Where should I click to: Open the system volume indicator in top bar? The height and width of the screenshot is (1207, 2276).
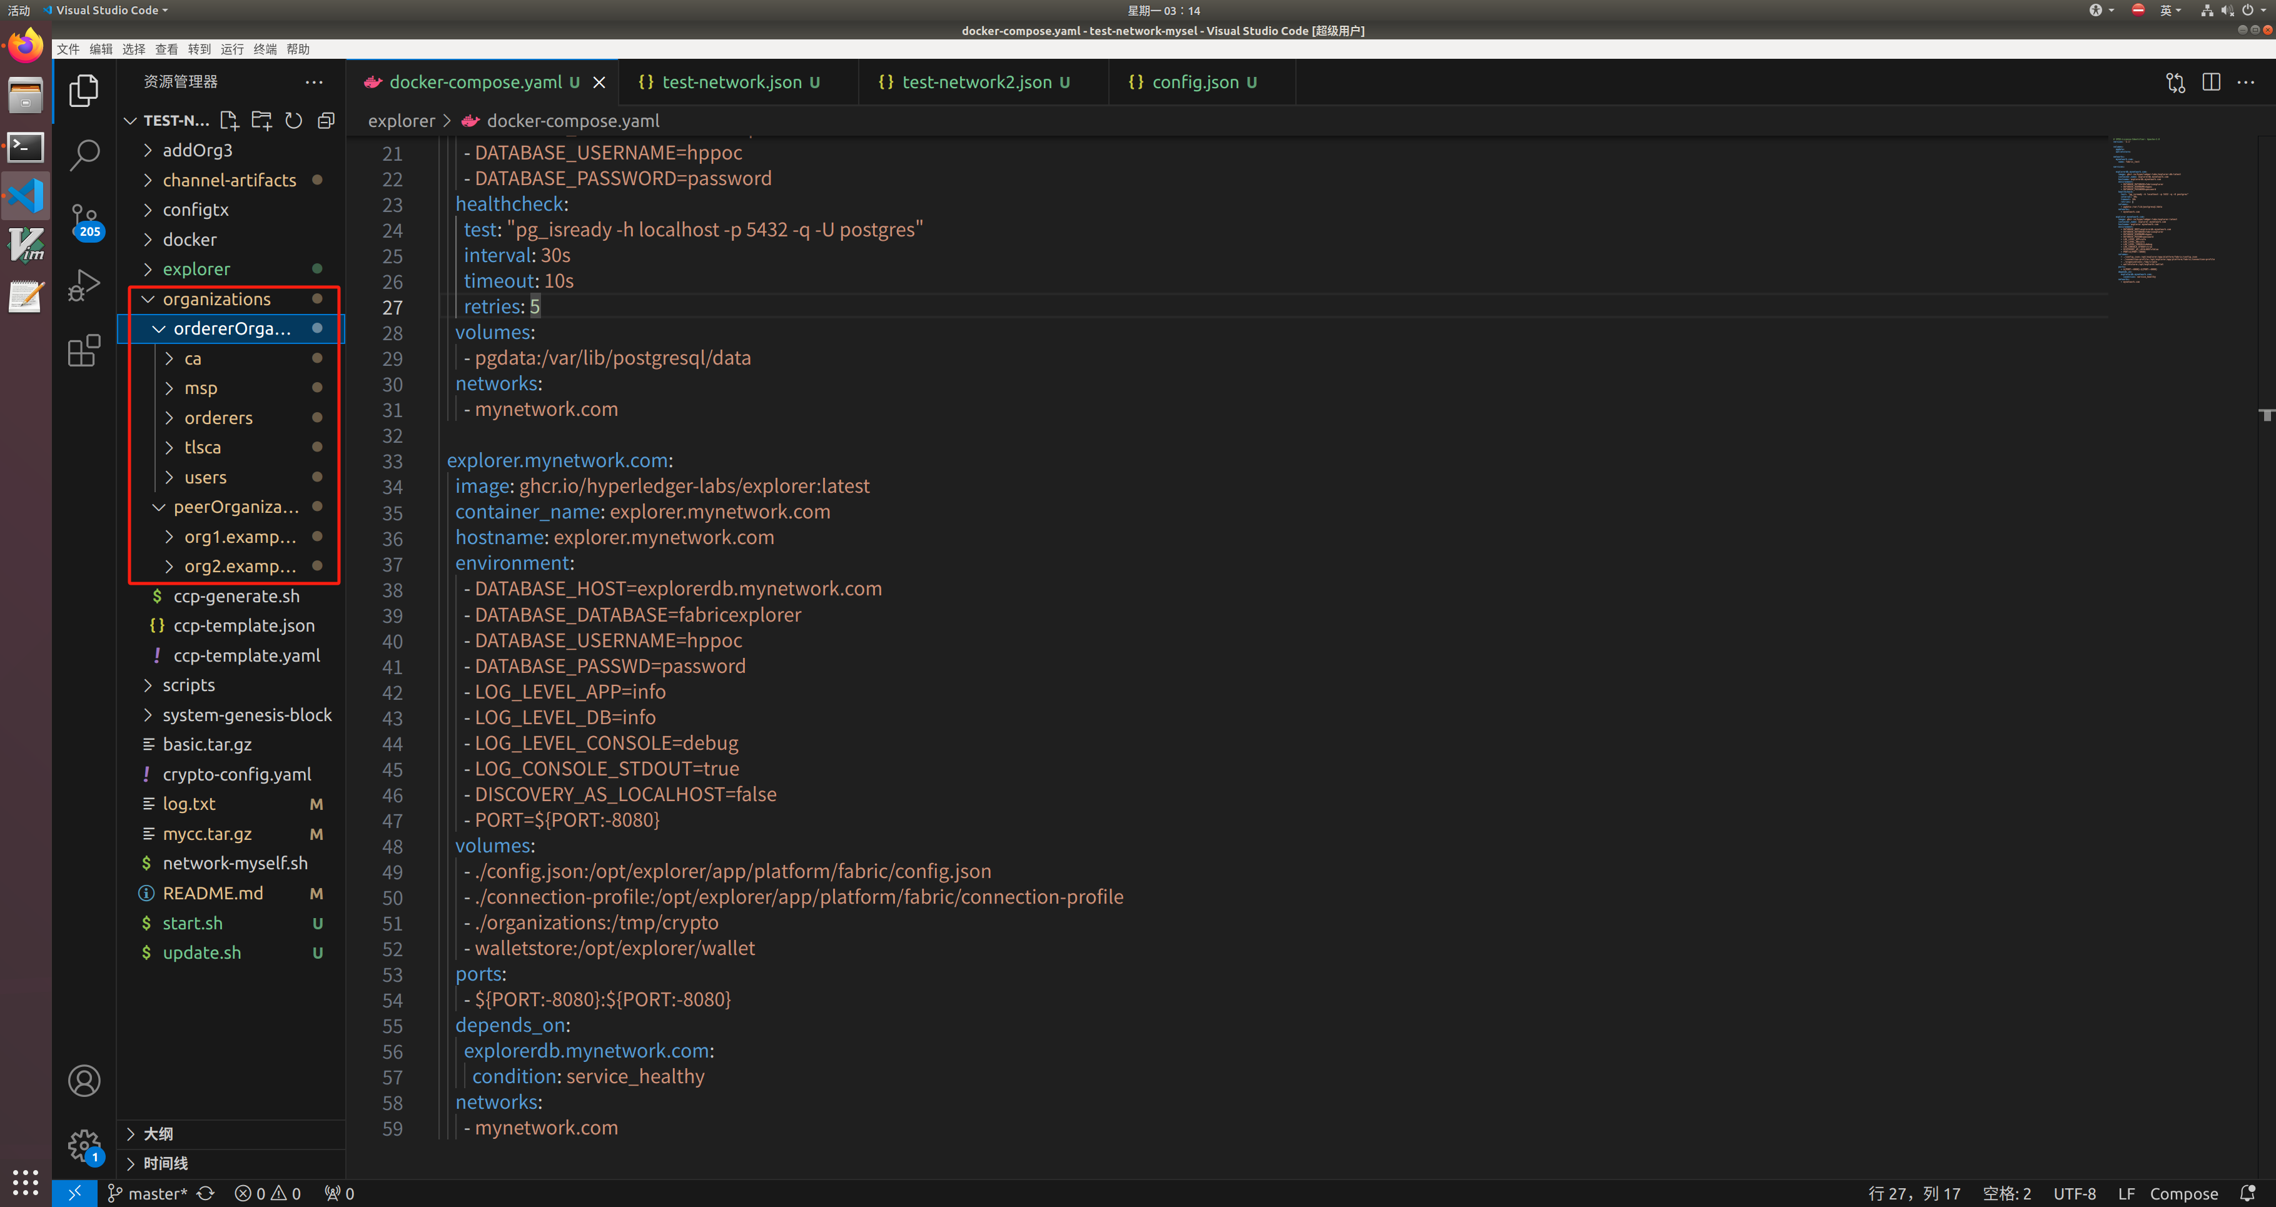pos(2227,11)
